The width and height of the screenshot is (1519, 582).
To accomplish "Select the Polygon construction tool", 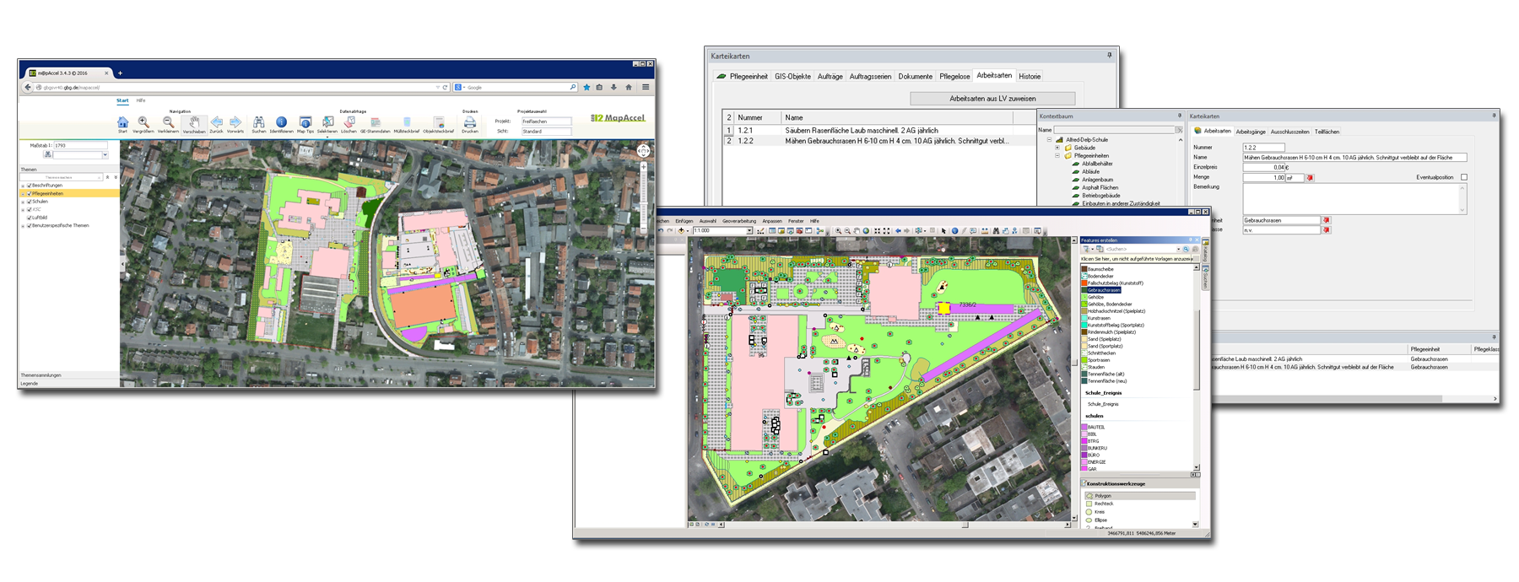I will [x=1103, y=496].
